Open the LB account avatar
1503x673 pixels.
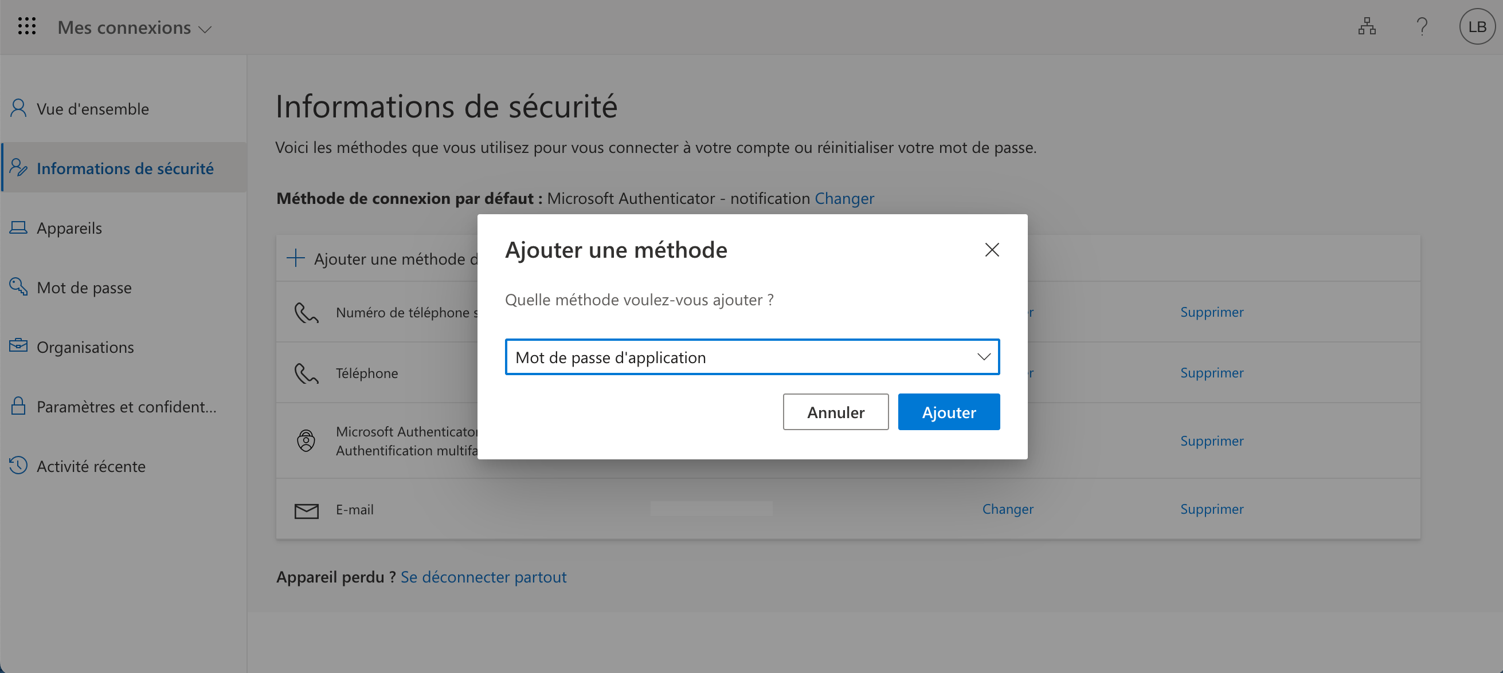[1477, 26]
